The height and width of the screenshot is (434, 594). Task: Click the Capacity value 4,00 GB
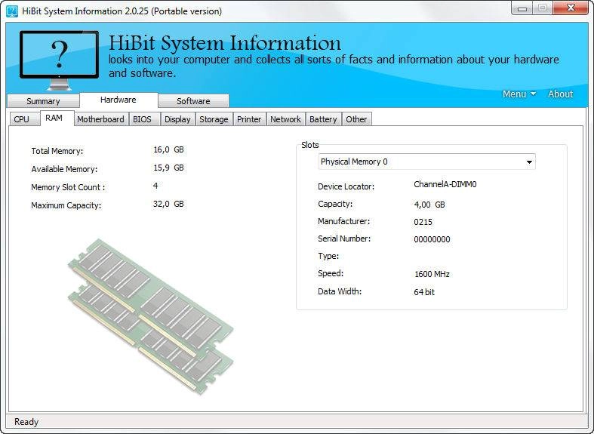point(429,205)
